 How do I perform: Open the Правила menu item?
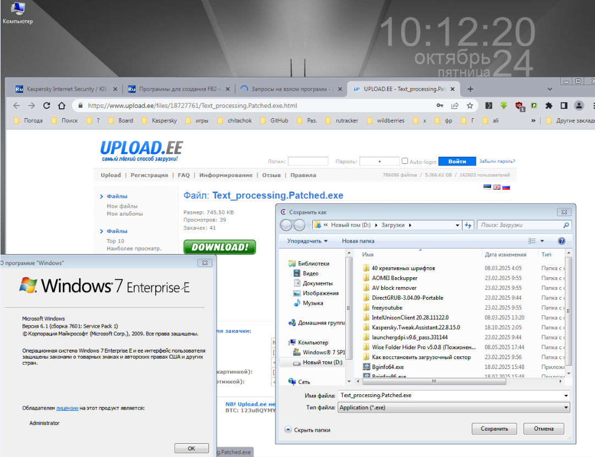pos(303,175)
